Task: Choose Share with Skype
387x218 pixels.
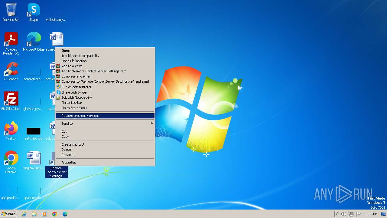Action: point(105,92)
